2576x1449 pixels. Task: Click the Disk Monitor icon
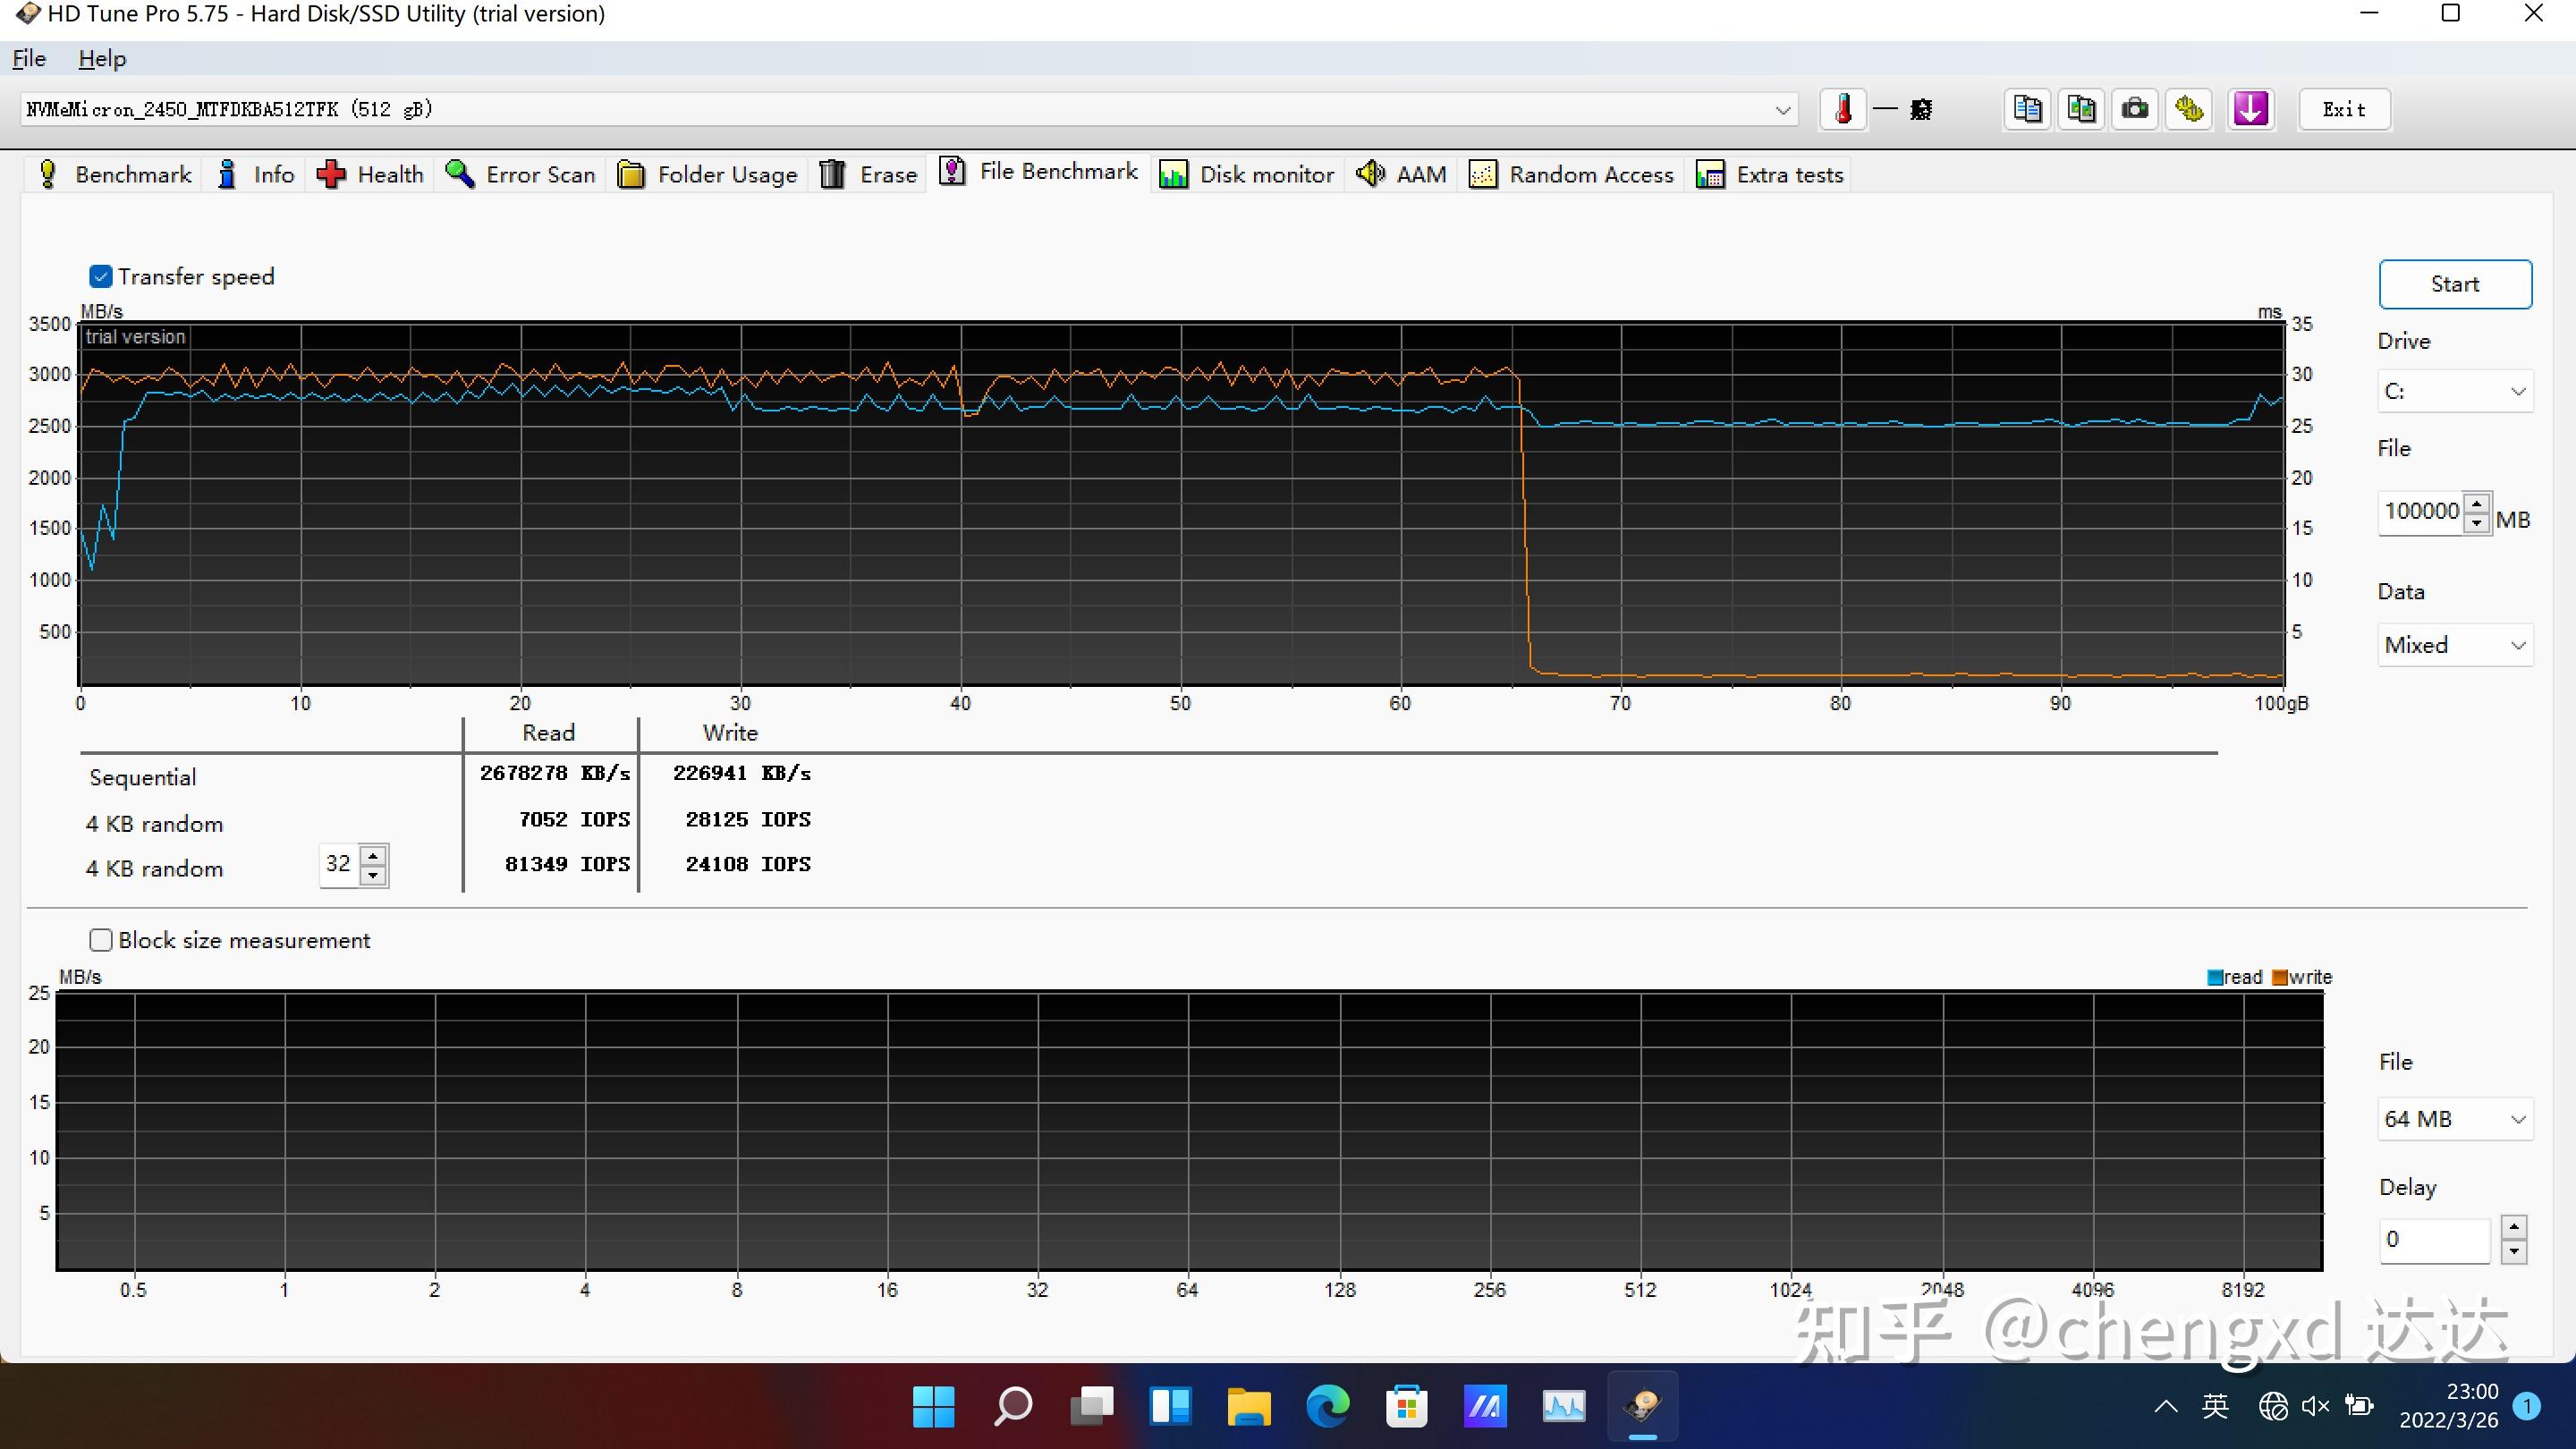(1173, 174)
